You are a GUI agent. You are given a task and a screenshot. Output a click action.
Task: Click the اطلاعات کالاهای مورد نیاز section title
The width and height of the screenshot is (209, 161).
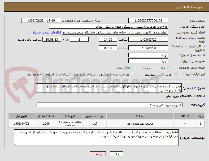pos(185,96)
